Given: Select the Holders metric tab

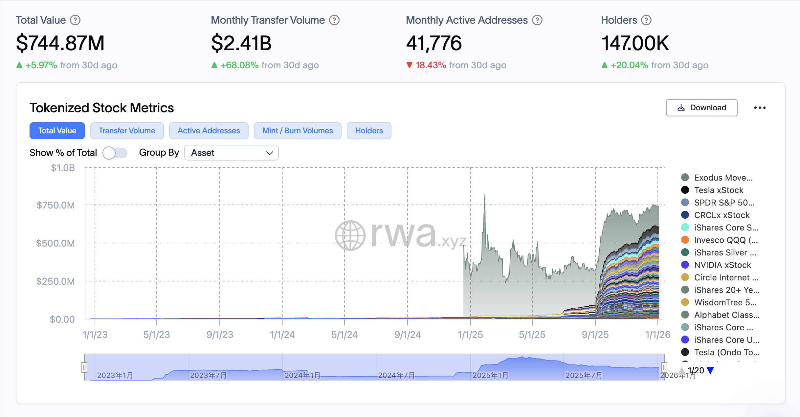Looking at the screenshot, I should pos(369,131).
